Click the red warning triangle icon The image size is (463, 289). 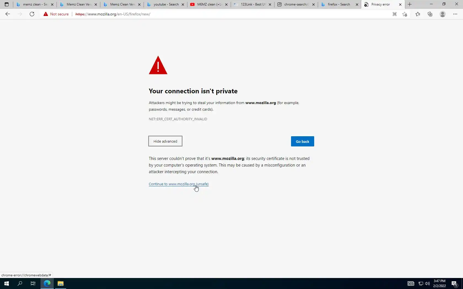pyautogui.click(x=158, y=65)
